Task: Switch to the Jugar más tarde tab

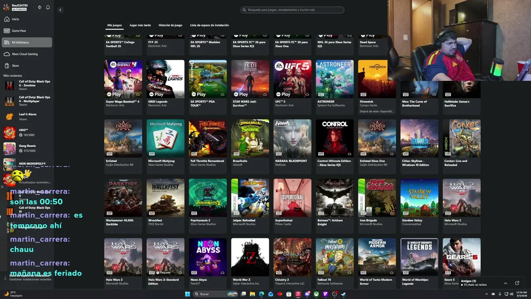Action: pos(140,25)
